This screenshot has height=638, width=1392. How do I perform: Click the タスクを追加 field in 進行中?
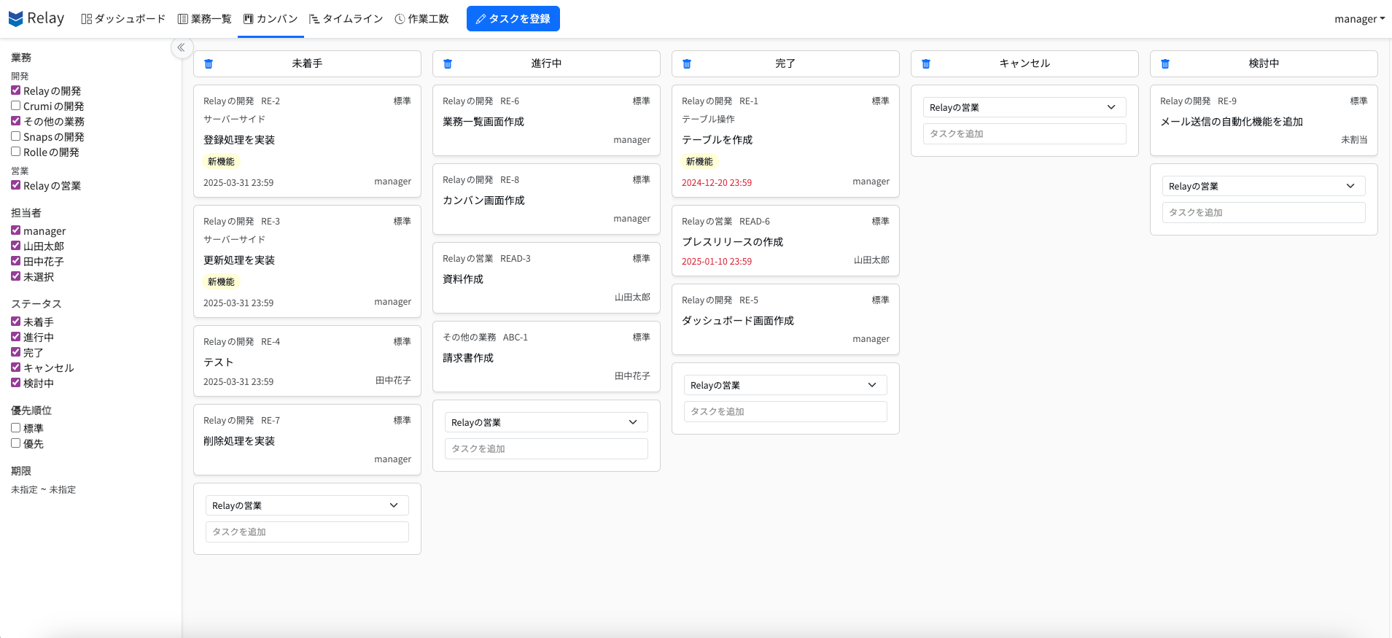click(x=545, y=448)
